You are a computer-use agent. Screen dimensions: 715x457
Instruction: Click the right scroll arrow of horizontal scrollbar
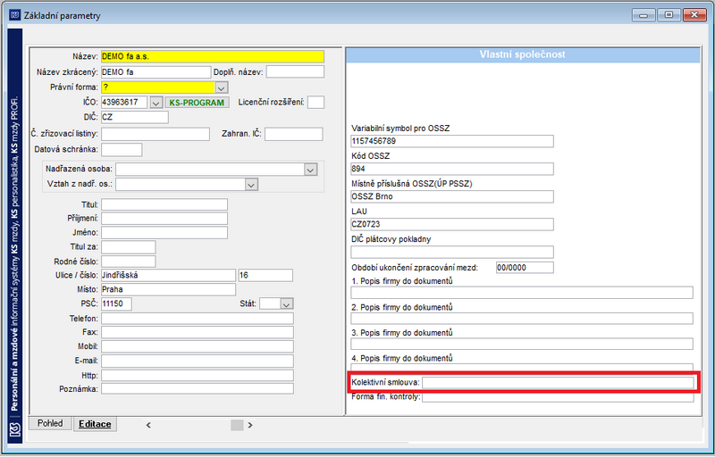(x=250, y=425)
